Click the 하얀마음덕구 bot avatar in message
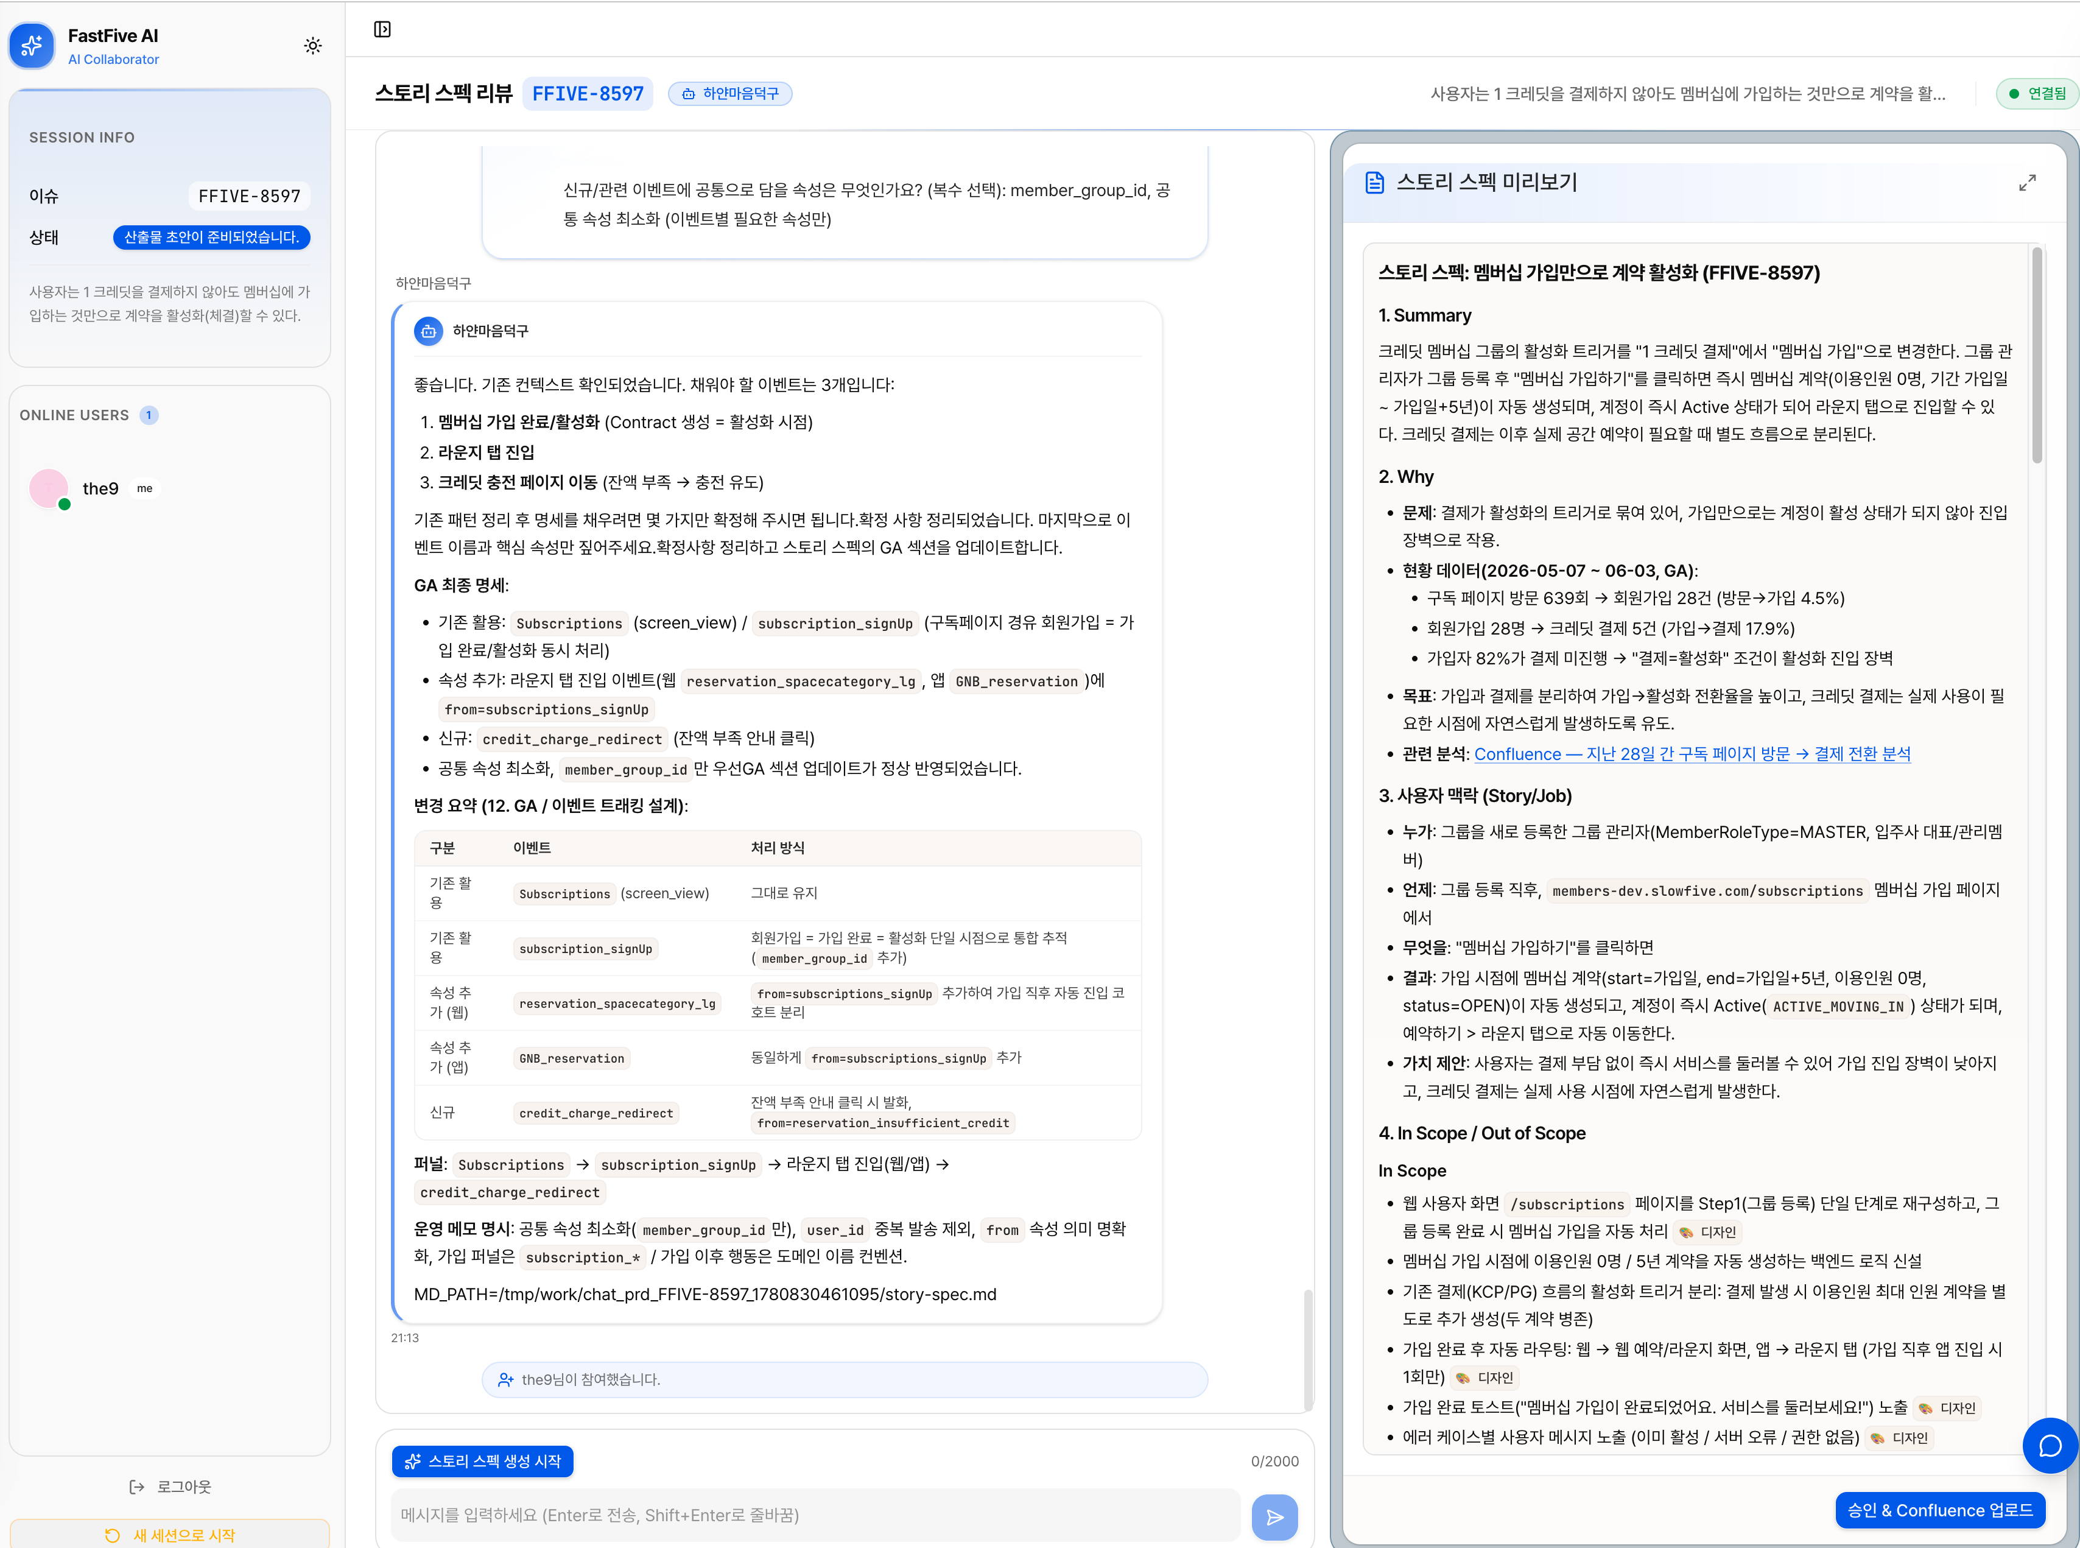 [x=428, y=331]
